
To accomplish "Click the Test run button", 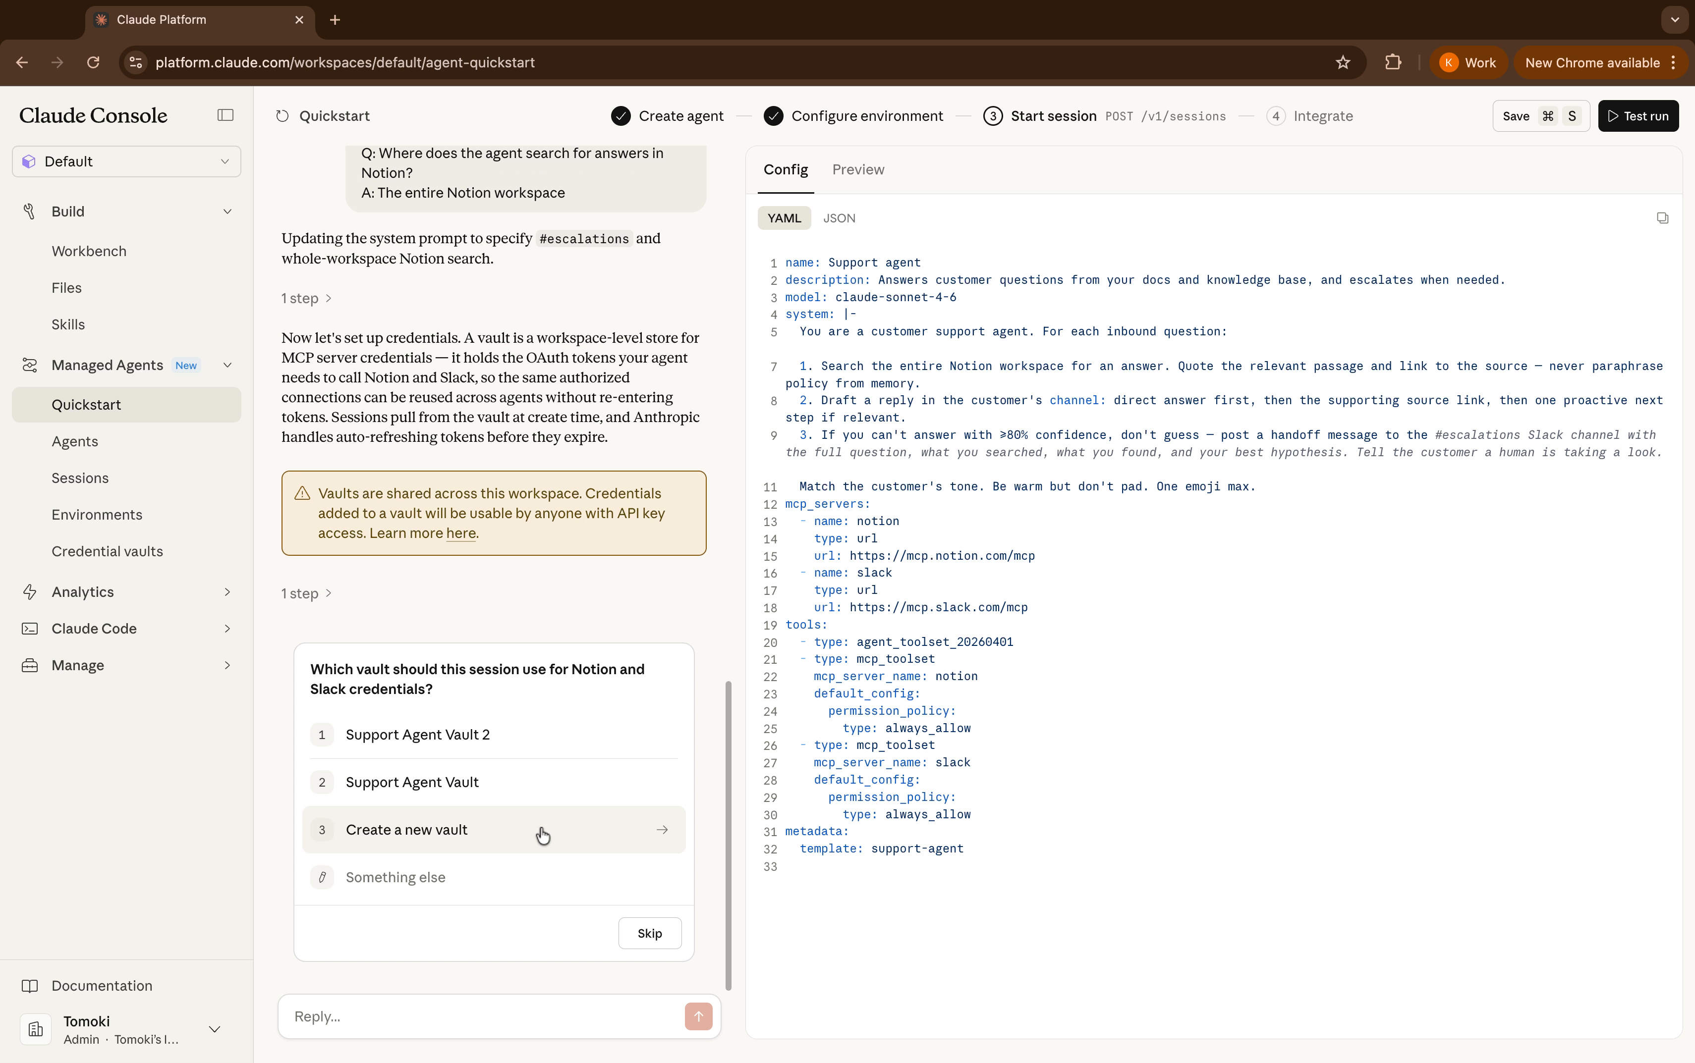I will (1638, 116).
